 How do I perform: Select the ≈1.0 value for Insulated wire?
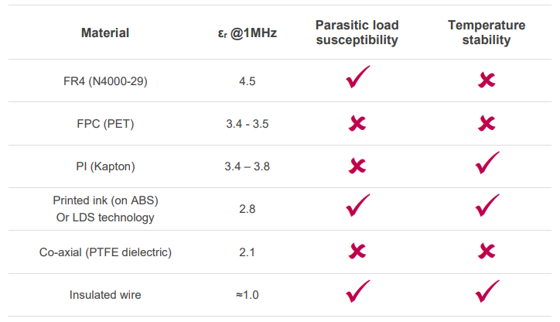pos(248,295)
